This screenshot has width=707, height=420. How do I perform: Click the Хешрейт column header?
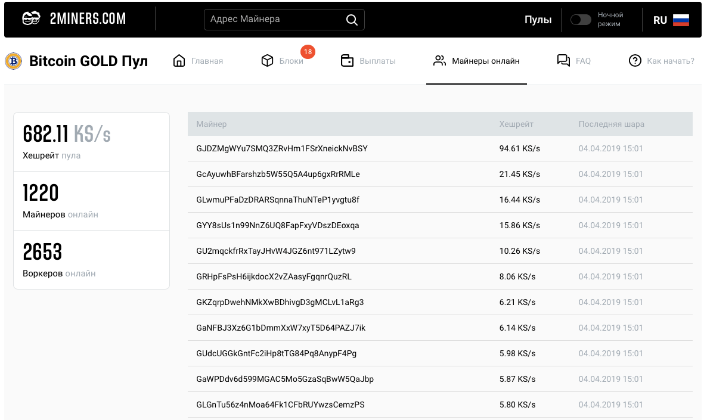point(516,124)
